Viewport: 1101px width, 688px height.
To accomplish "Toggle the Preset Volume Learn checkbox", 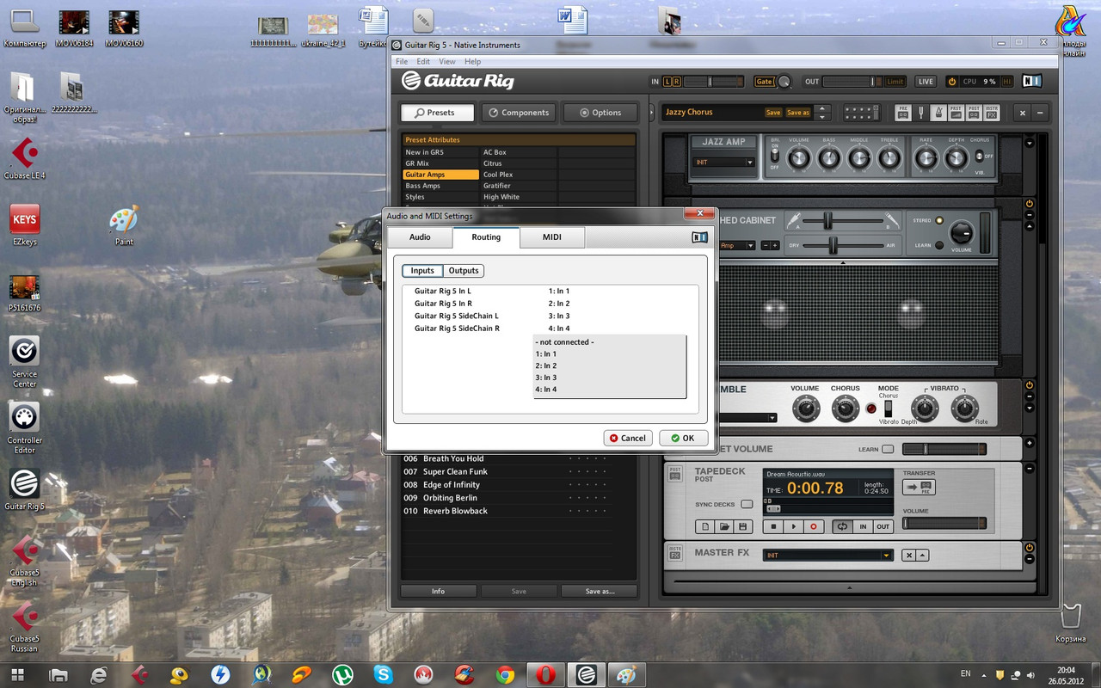I will pos(888,449).
